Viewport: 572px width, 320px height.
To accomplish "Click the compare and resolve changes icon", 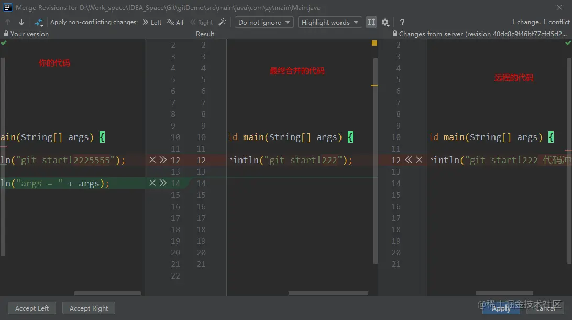I will [x=39, y=22].
